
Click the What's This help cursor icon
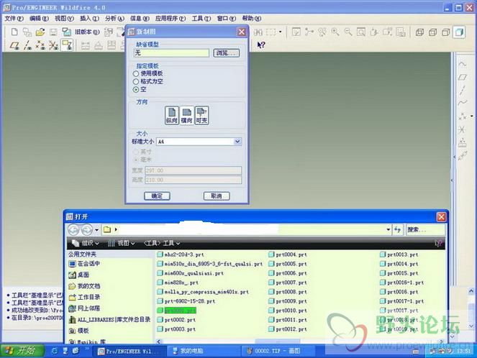[261, 45]
